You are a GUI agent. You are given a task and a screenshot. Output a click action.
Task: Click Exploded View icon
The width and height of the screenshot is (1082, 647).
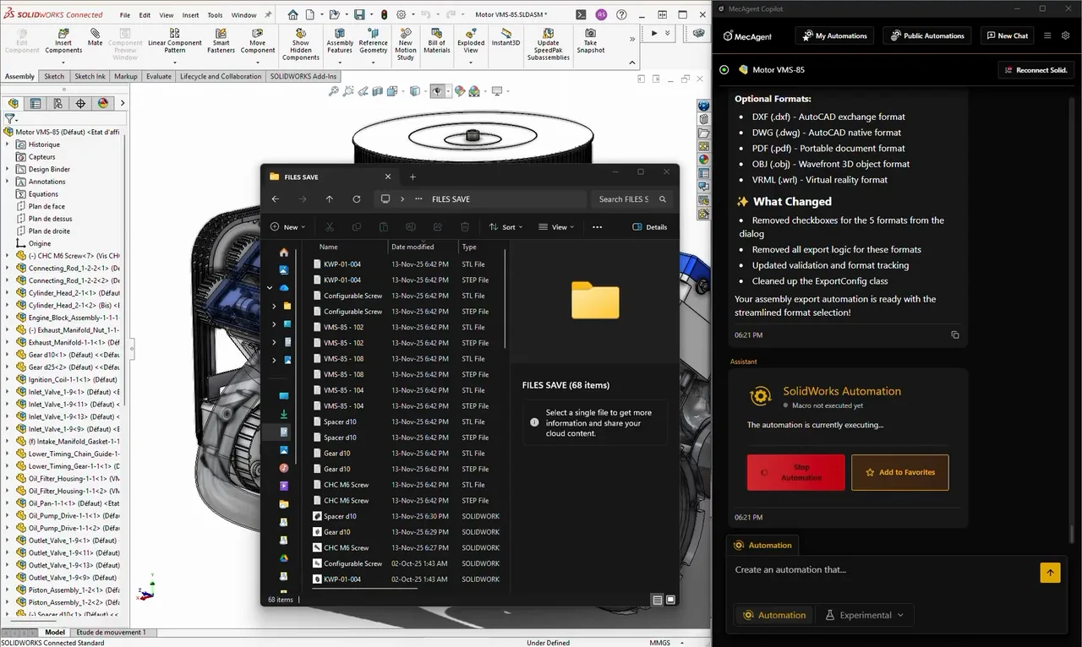(471, 42)
